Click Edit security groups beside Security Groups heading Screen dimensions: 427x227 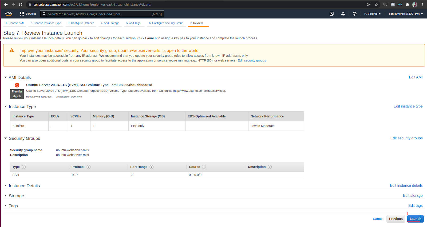click(406, 138)
